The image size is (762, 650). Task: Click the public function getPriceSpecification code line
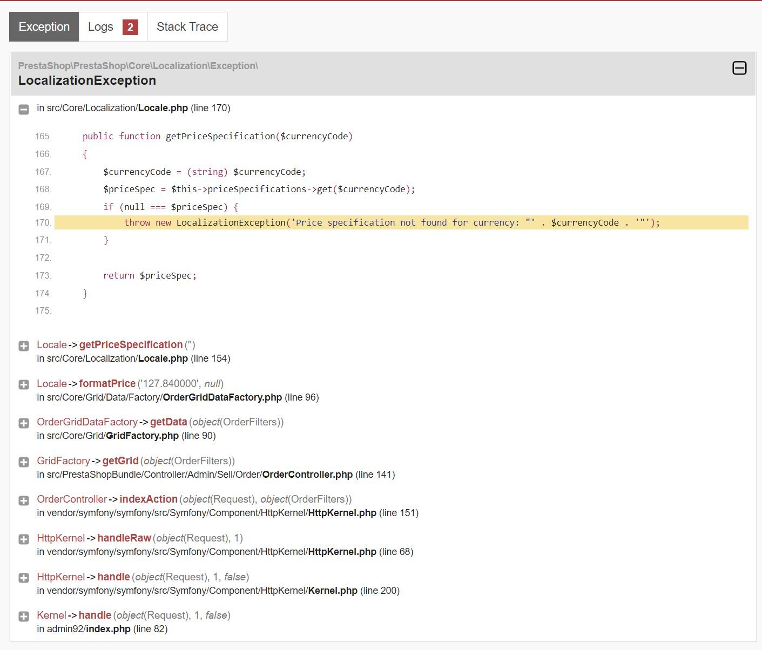tap(218, 136)
